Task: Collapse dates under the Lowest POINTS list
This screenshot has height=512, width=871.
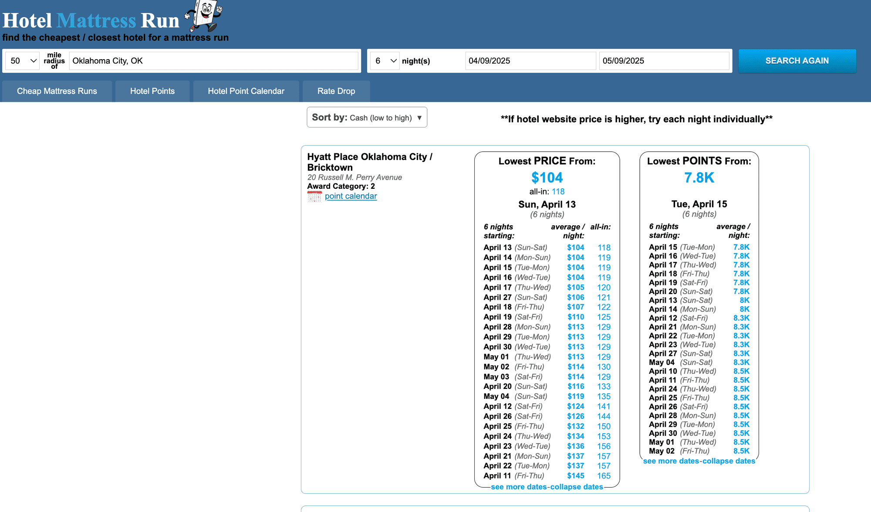Action: (729, 461)
